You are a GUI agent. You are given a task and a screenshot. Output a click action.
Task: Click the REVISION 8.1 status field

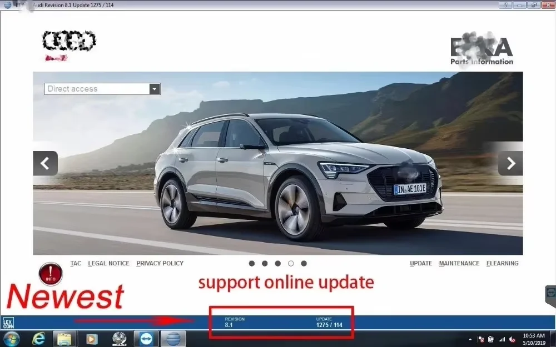pos(234,321)
